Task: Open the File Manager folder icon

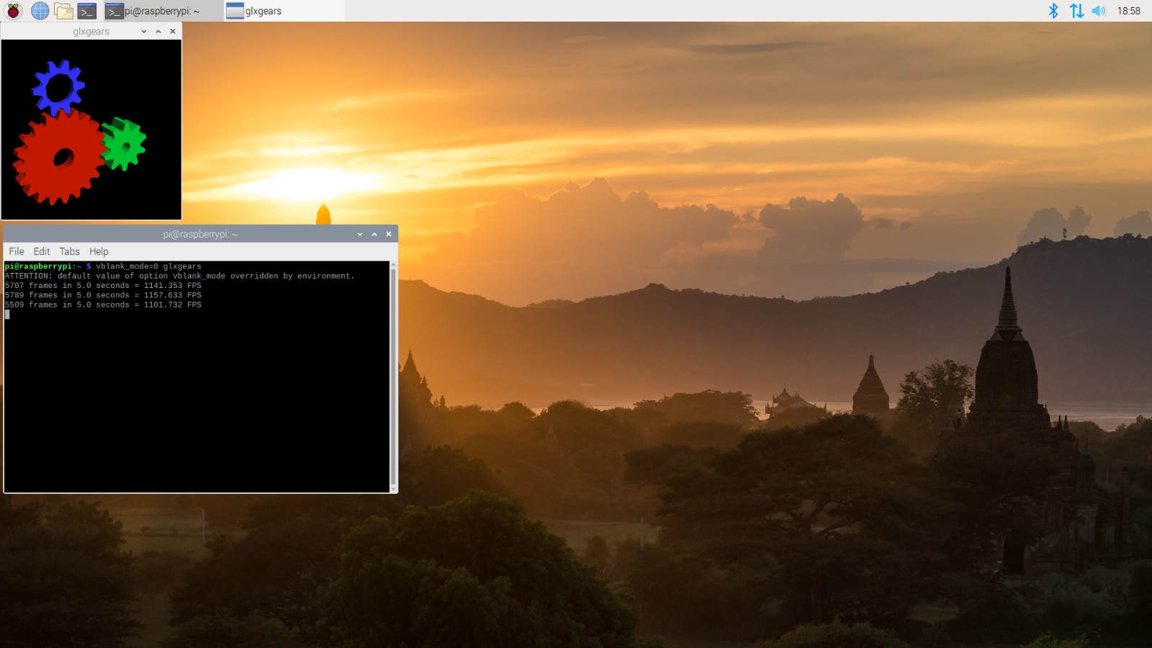Action: click(x=63, y=11)
